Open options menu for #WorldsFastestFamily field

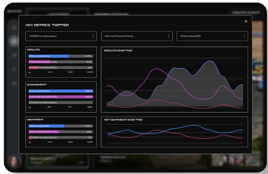point(169,36)
